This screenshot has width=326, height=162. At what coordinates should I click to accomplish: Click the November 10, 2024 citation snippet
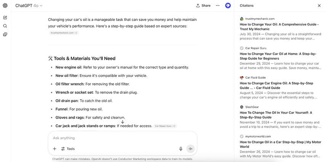(x=280, y=124)
